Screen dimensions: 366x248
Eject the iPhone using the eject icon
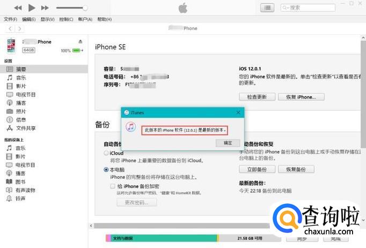[x=80, y=41]
